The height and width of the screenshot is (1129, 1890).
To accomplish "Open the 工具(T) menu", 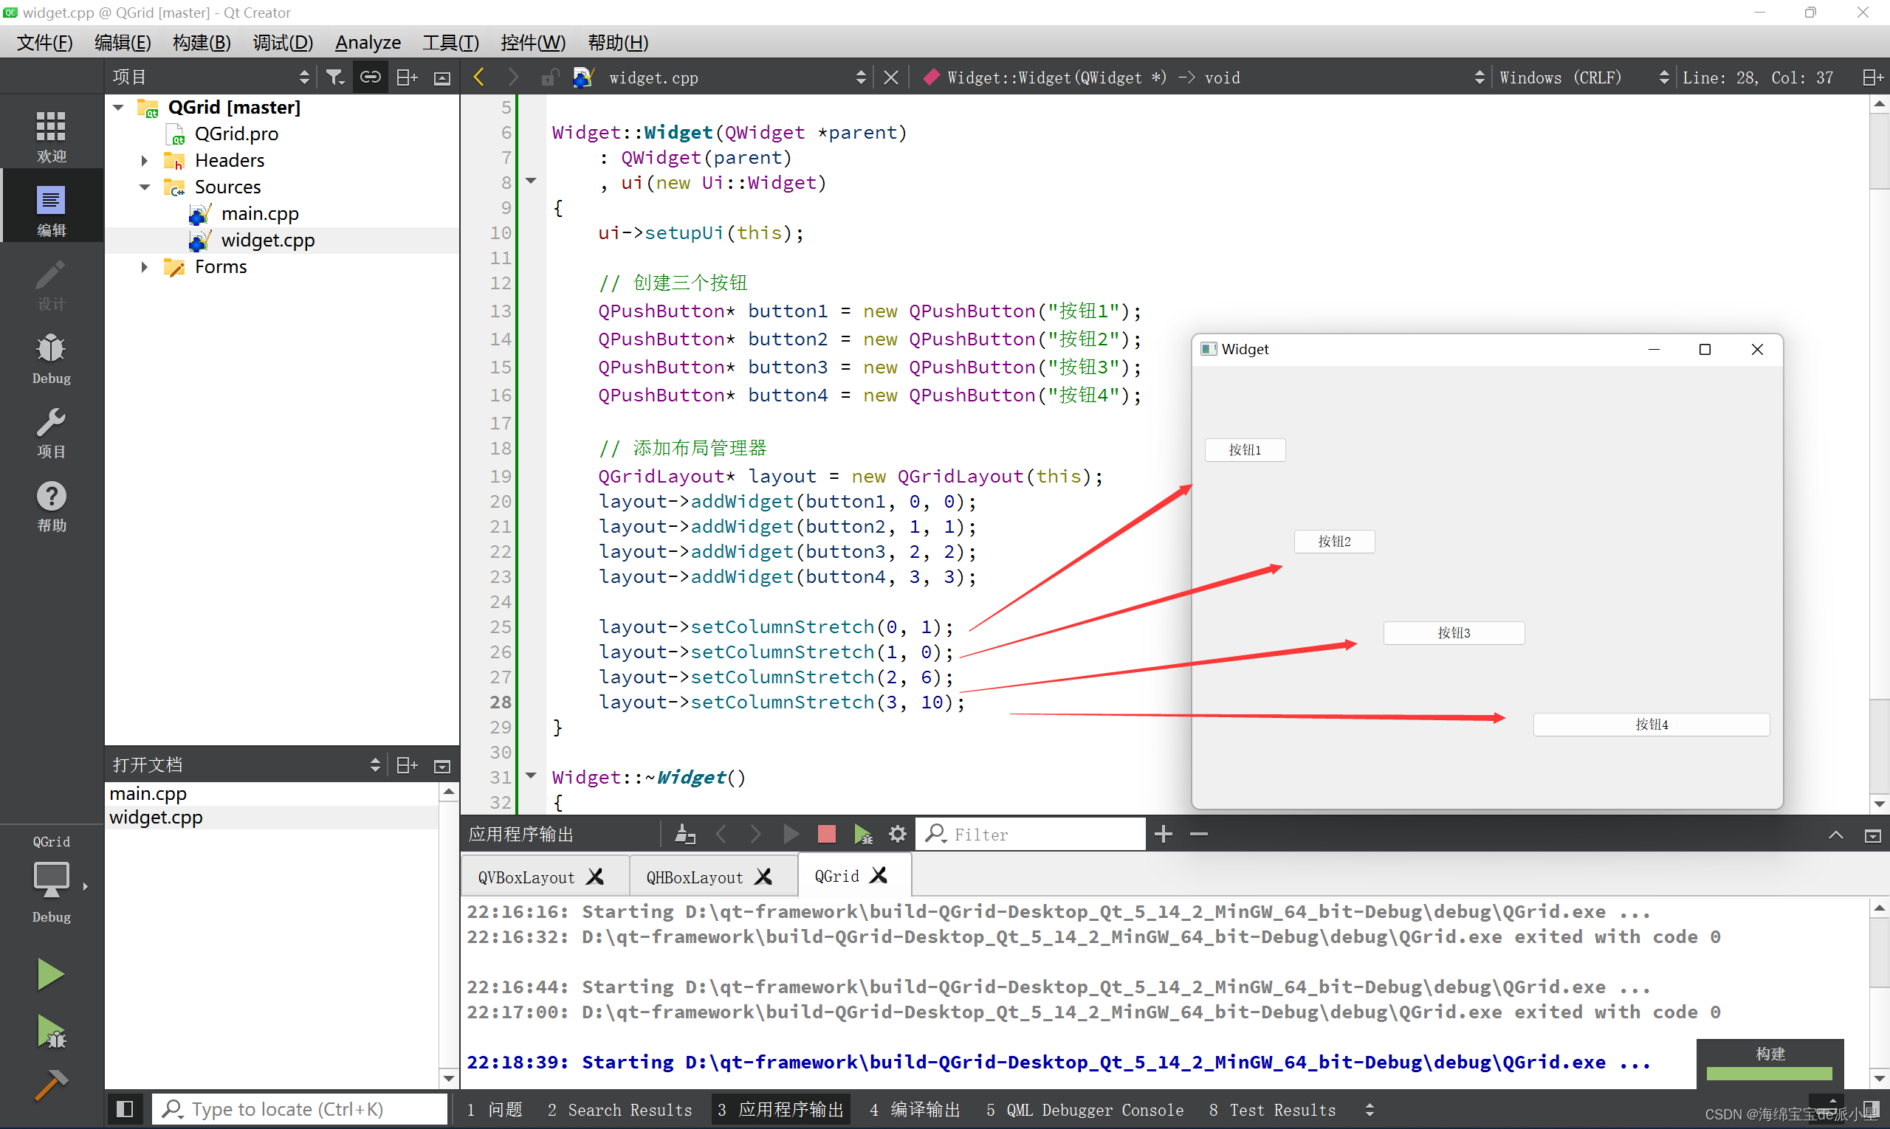I will pos(450,43).
